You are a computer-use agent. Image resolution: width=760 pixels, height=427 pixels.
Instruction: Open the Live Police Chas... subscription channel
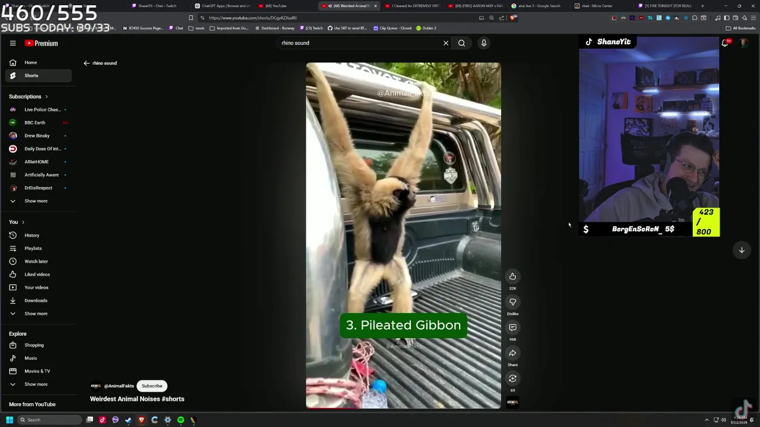click(39, 110)
